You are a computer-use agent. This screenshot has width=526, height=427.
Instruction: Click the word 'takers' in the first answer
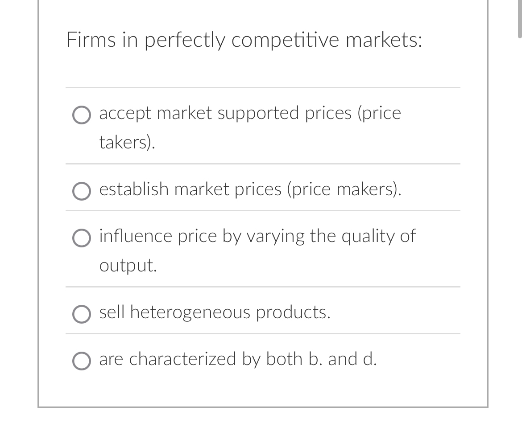click(118, 143)
